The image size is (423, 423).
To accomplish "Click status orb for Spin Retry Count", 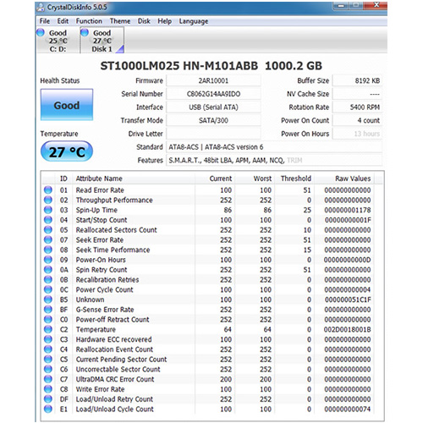I will point(48,270).
